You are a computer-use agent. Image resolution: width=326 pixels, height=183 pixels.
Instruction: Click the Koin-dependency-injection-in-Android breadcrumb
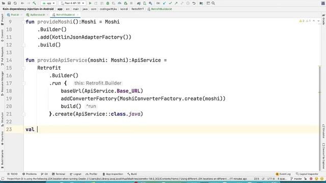(x=28, y=9)
